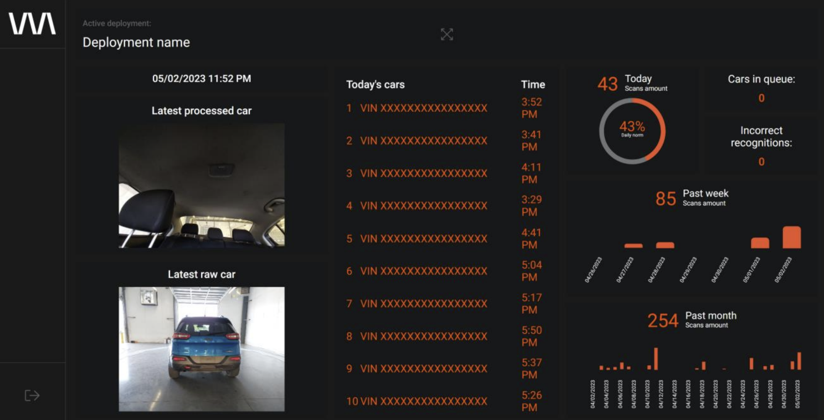Click the logout icon in sidebar
The height and width of the screenshot is (420, 824).
point(32,395)
